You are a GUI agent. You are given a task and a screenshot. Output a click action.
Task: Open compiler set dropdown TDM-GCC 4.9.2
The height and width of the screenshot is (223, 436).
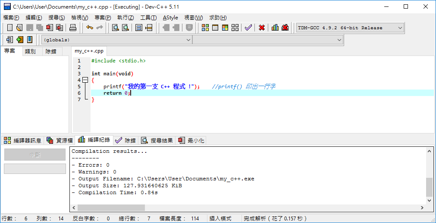click(350, 28)
